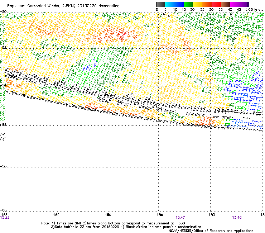Click the purple time stamp '15:22'

point(5,218)
